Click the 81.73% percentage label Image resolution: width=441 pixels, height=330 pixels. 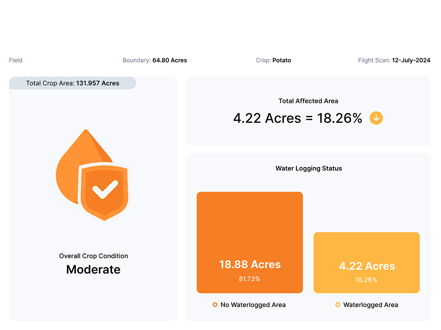[250, 279]
